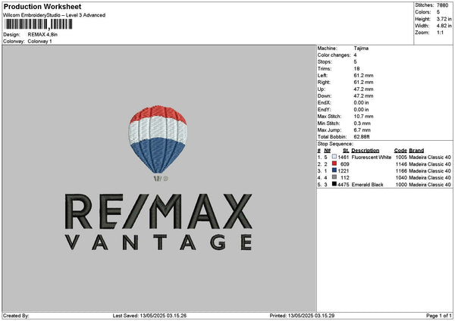Click the Last Saved timestamp

click(149, 315)
